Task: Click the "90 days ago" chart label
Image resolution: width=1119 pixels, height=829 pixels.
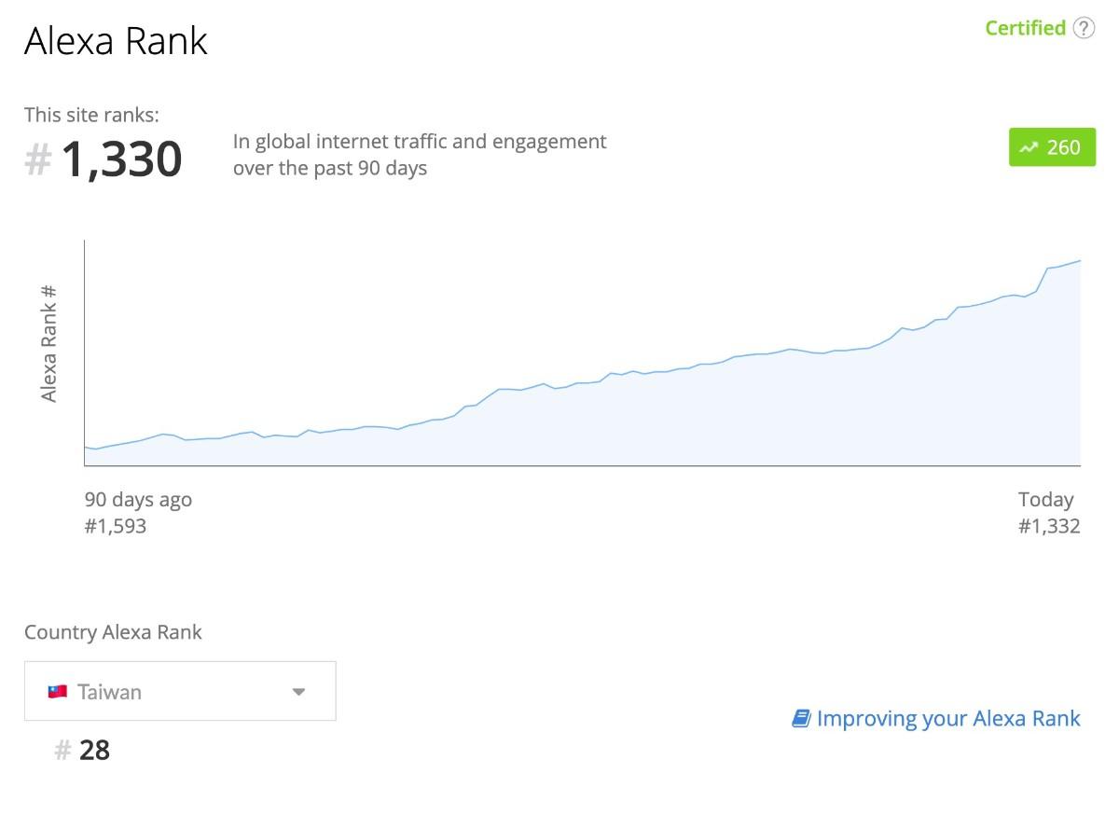Action: point(138,499)
